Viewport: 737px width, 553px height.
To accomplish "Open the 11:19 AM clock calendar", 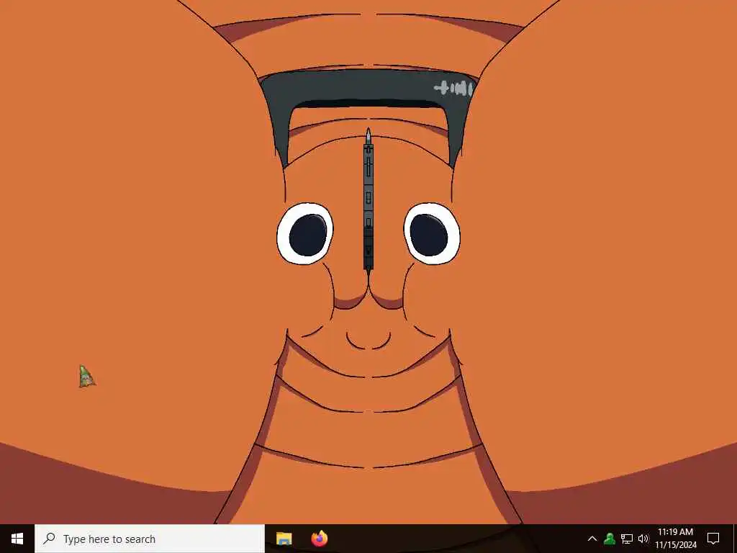I will coord(675,539).
